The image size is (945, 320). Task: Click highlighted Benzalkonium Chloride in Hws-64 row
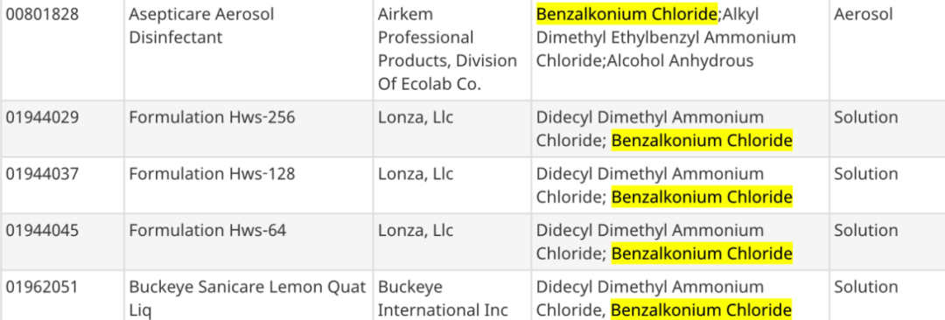[702, 254]
